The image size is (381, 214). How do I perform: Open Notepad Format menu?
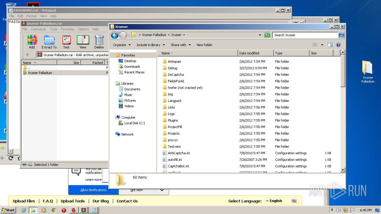click(32, 16)
